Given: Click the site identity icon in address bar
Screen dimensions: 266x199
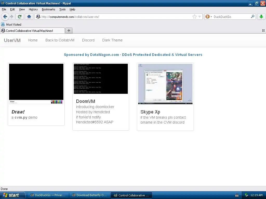Looking at the screenshot, I should 38,17.
